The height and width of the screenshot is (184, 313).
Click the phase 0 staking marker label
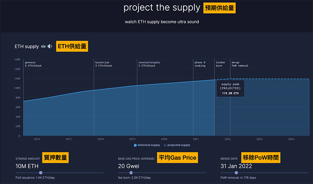pyautogui.click(x=200, y=64)
